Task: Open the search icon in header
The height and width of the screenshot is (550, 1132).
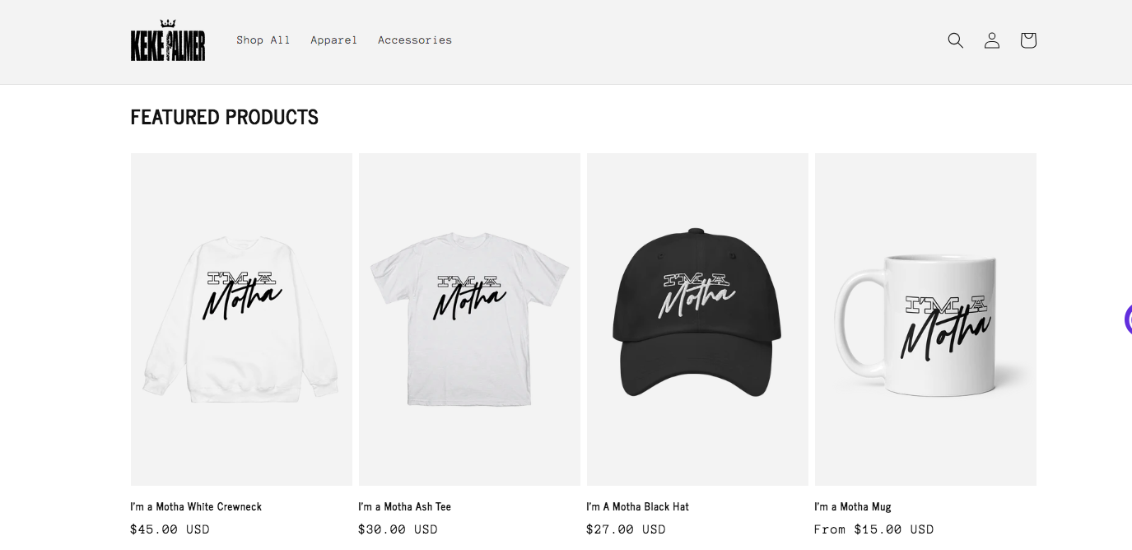Action: pos(955,40)
